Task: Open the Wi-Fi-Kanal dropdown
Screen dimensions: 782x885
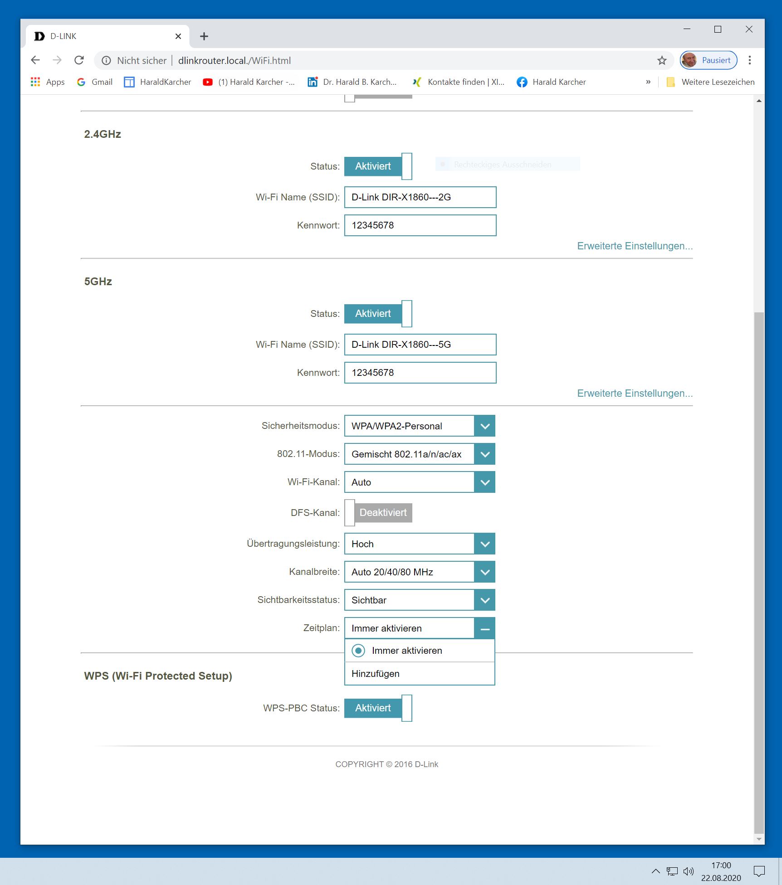Action: 420,482
